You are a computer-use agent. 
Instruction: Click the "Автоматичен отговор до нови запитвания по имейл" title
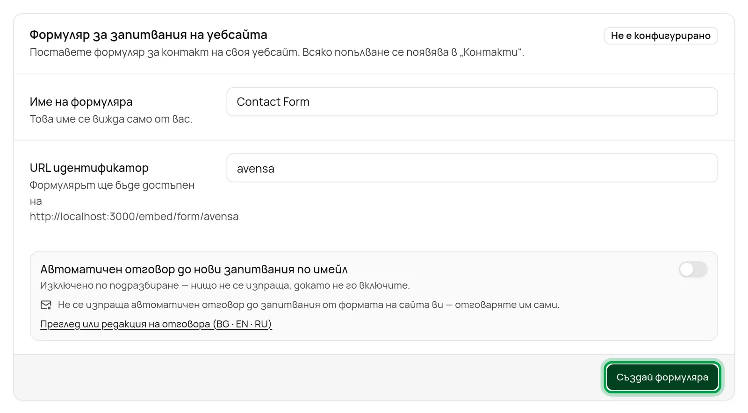pos(194,270)
